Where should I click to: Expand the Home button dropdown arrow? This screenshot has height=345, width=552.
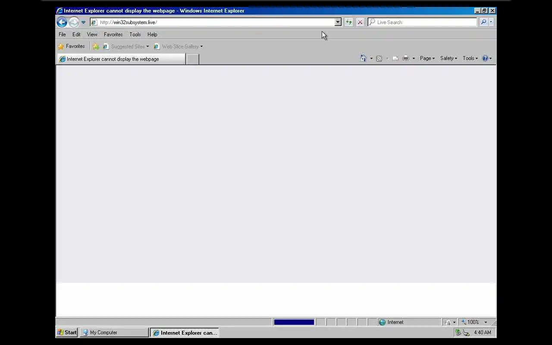coord(371,58)
